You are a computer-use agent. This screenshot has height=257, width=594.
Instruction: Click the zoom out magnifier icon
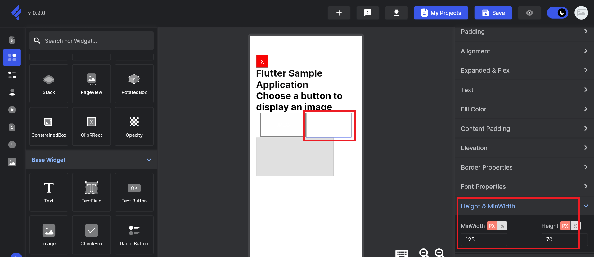coord(424,253)
